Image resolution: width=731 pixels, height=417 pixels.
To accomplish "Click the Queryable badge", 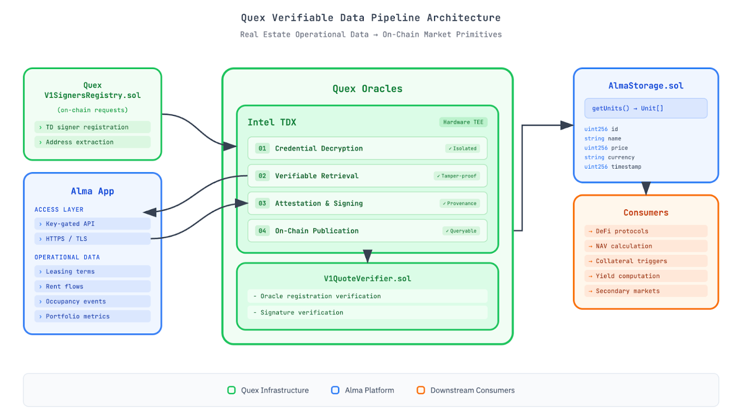I will (x=462, y=231).
